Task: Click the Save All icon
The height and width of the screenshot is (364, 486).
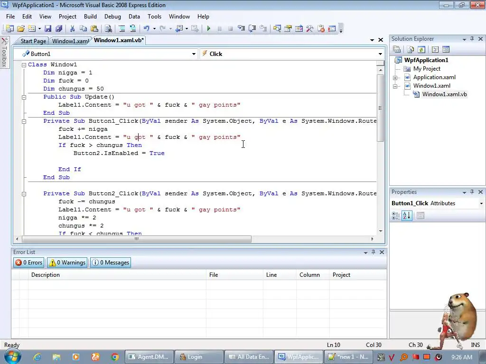Action: click(58, 29)
